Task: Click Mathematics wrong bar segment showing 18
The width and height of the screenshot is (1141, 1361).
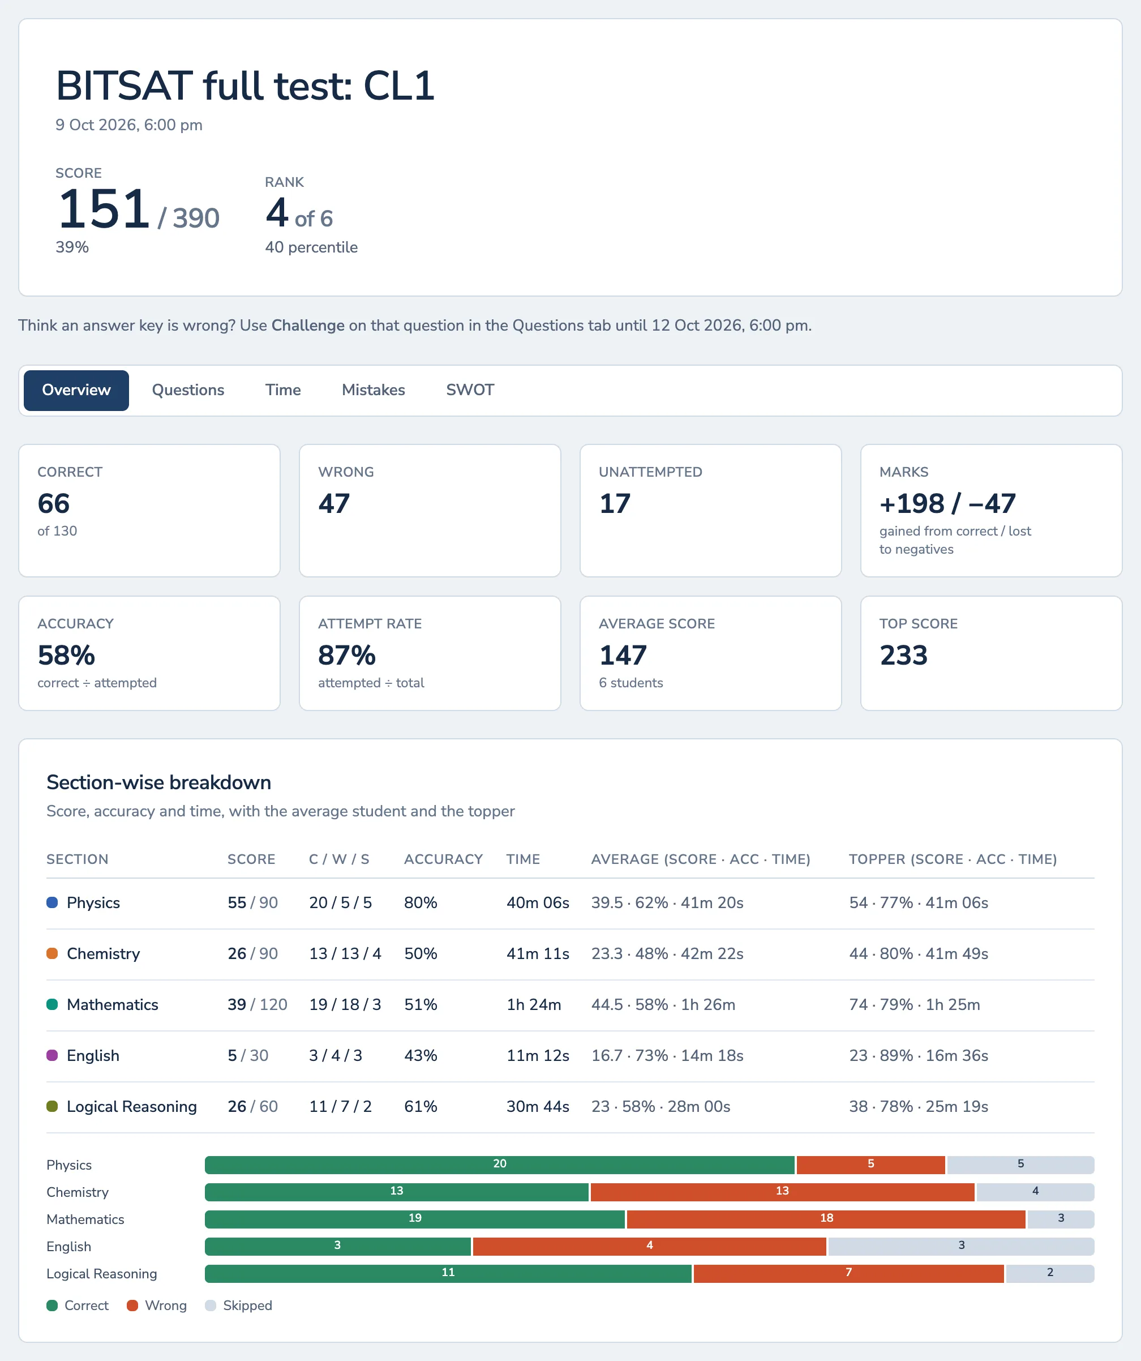Action: pyautogui.click(x=827, y=1219)
